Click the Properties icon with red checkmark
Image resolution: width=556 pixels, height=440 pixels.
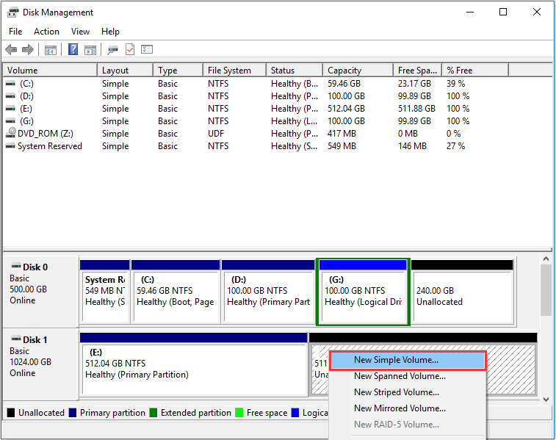pos(130,50)
